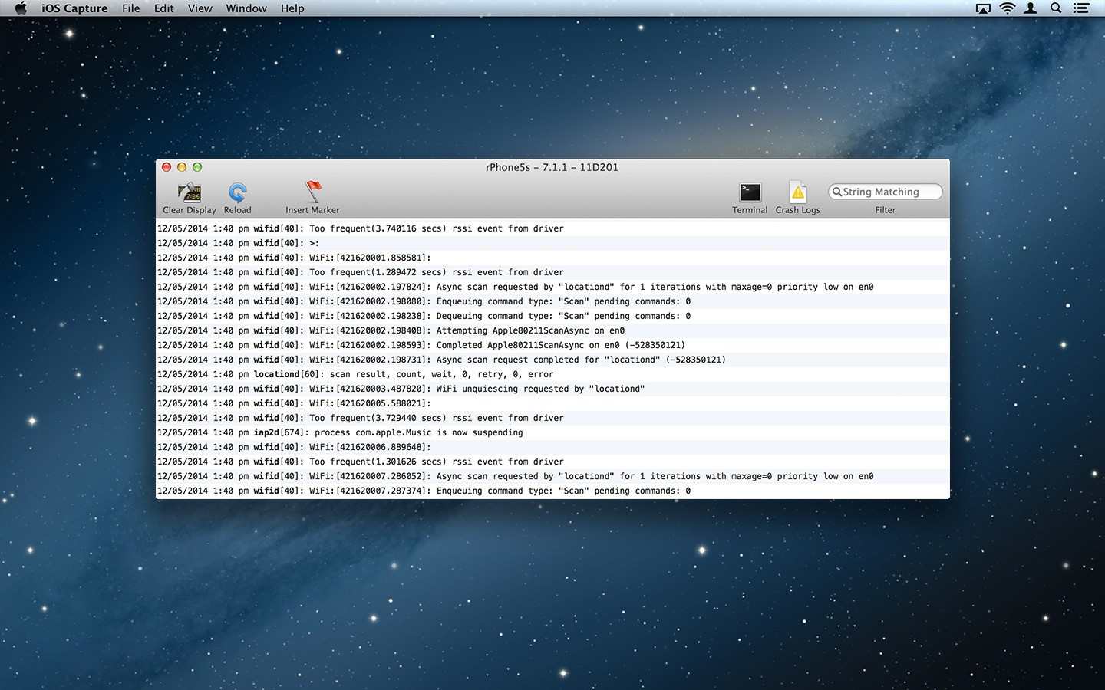Select the log line 'WiFi:[421620002.197824]: Async scan requested'

(552, 287)
